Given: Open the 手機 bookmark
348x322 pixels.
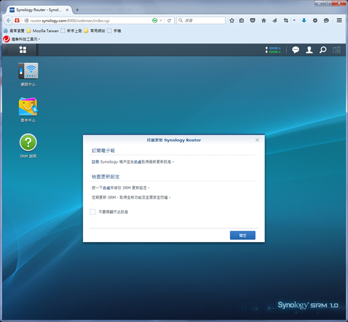Looking at the screenshot, I should click(x=115, y=31).
